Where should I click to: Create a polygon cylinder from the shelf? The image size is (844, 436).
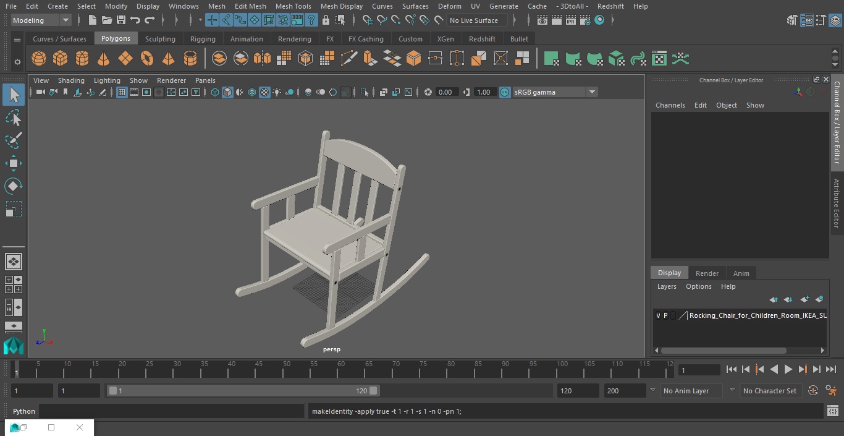coord(82,59)
